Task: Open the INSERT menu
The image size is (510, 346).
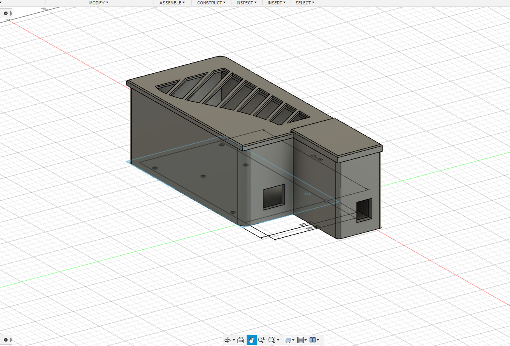Action: pyautogui.click(x=277, y=3)
